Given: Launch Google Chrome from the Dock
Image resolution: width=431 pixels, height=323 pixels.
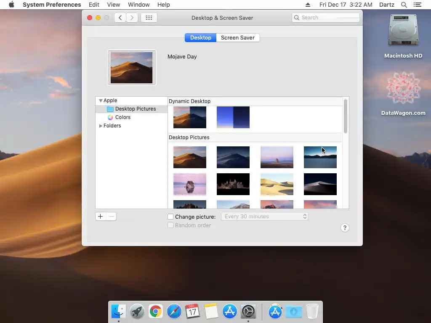Looking at the screenshot, I should (156, 312).
